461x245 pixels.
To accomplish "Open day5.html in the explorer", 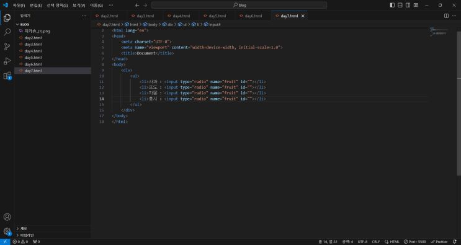I will pos(53,58).
